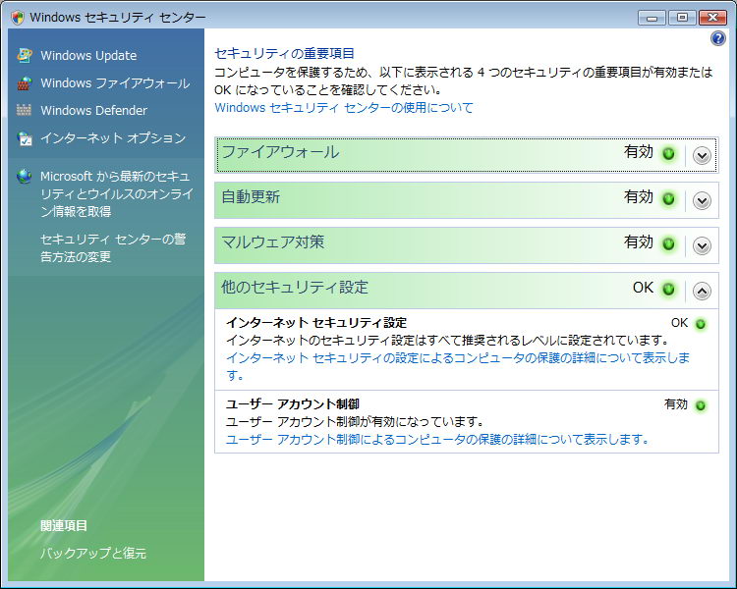Click the security shield icon in title bar
Image resolution: width=737 pixels, height=589 pixels.
point(18,18)
